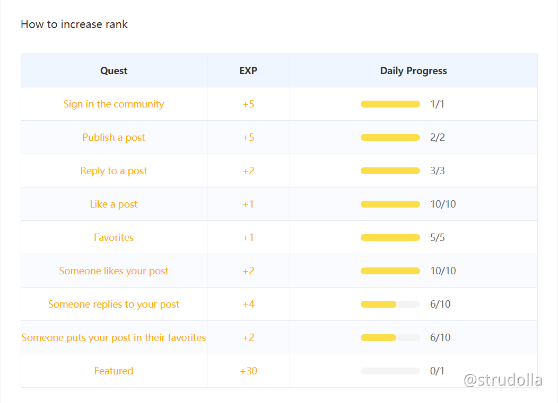Screen dimensions: 558x403
Task: Click the Quest column header
Action: coord(114,70)
